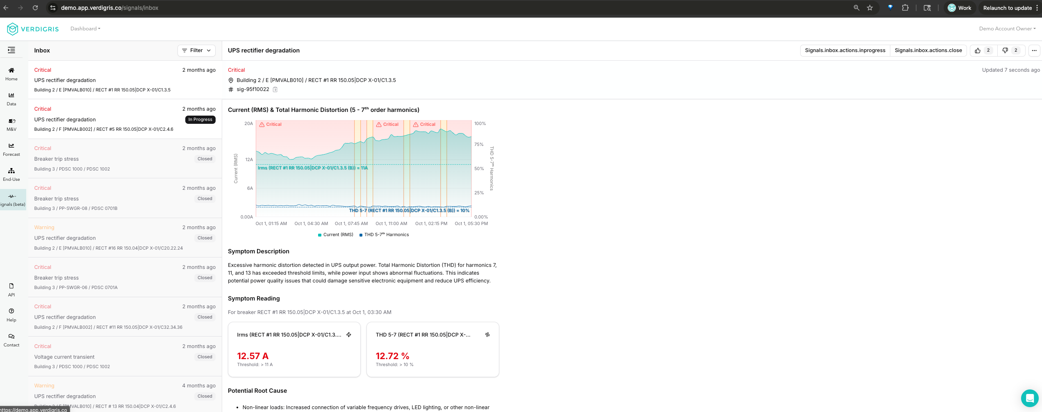This screenshot has height=412, width=1042.
Task: Mark signal as in progress
Action: coord(845,50)
